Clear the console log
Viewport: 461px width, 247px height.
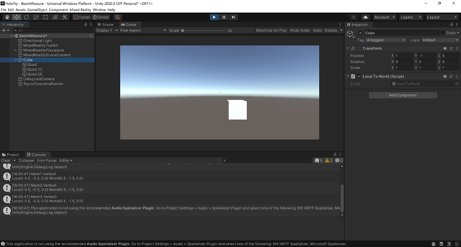click(6, 161)
